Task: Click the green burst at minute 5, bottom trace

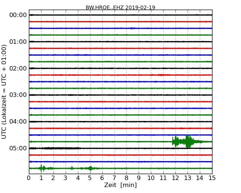Action: pyautogui.click(x=91, y=169)
